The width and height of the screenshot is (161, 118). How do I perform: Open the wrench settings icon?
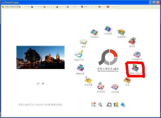[100, 105]
